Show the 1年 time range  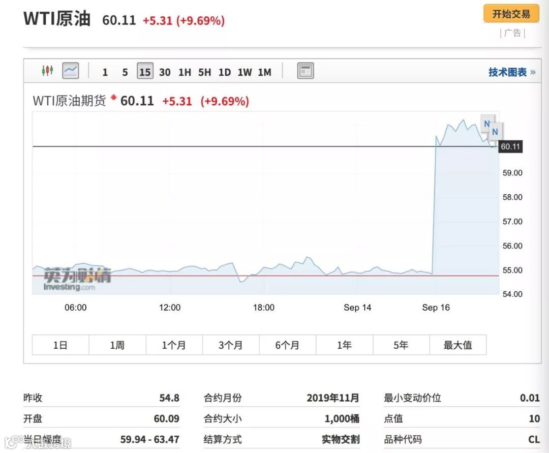tap(345, 345)
